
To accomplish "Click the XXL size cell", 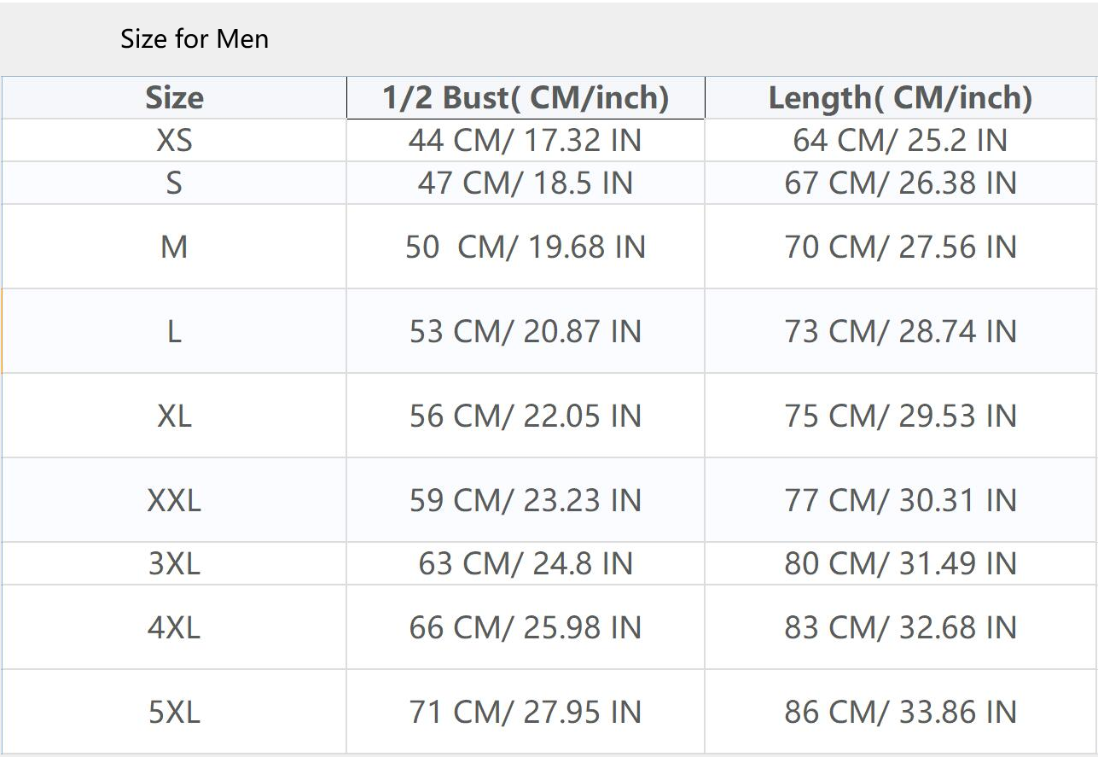I will click(x=174, y=500).
